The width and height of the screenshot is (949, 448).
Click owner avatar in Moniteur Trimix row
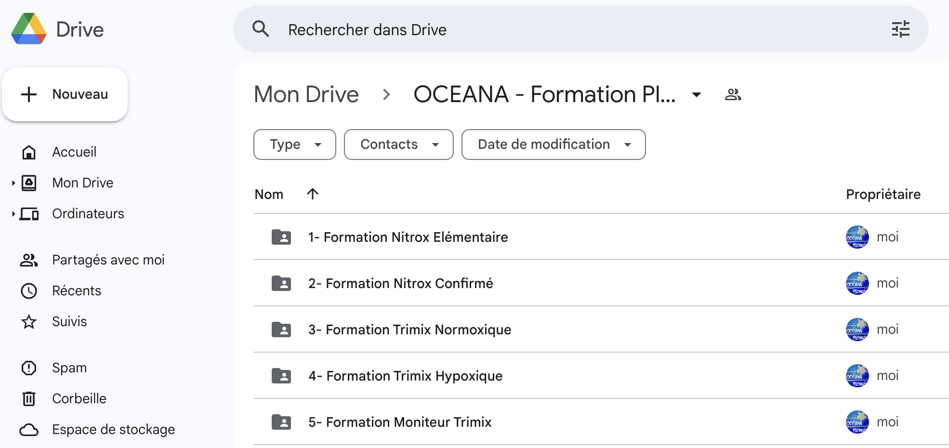pos(857,422)
